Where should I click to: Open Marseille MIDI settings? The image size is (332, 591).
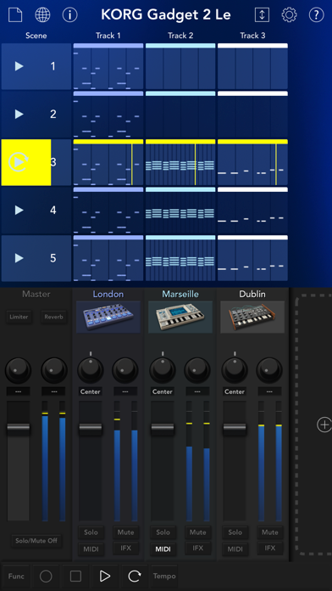click(x=163, y=549)
